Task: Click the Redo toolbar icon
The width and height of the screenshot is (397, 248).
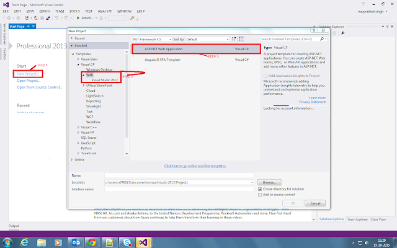Action: click(x=66, y=18)
